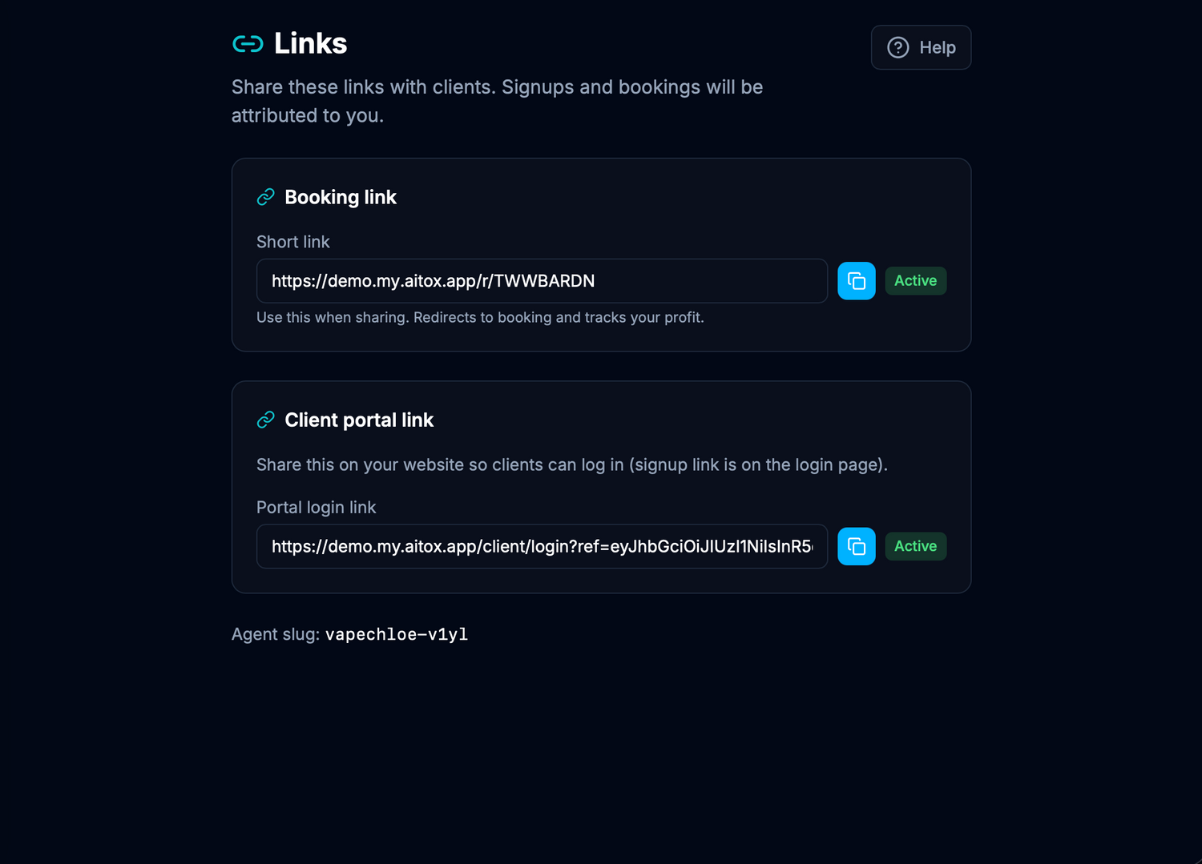Image resolution: width=1202 pixels, height=864 pixels.
Task: Select the agent slug vapechloe-v1yl text
Action: (x=396, y=634)
